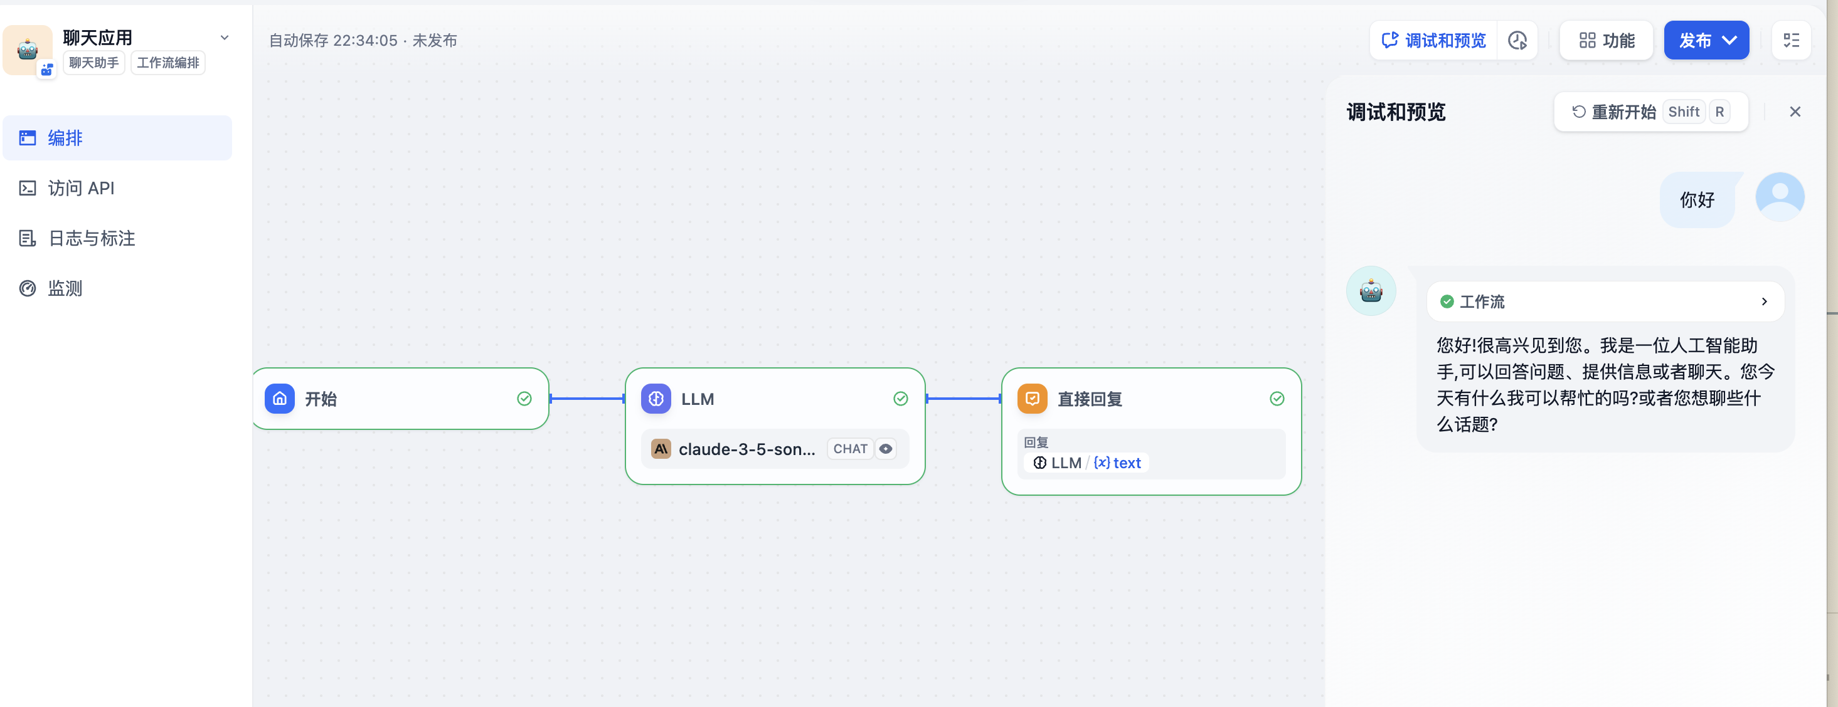This screenshot has height=707, width=1838.
Task: Click the Start node home icon
Action: pos(280,399)
